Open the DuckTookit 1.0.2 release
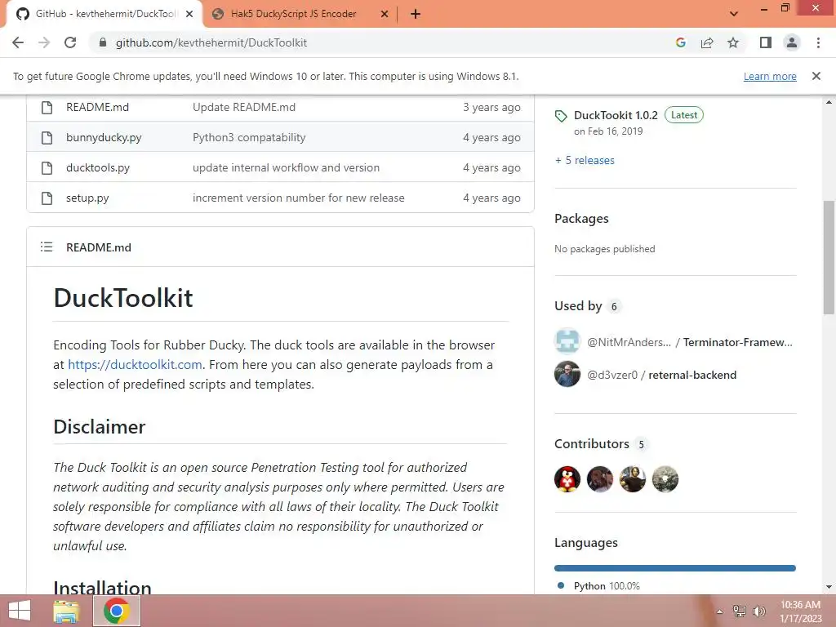The height and width of the screenshot is (627, 836). pyautogui.click(x=616, y=115)
